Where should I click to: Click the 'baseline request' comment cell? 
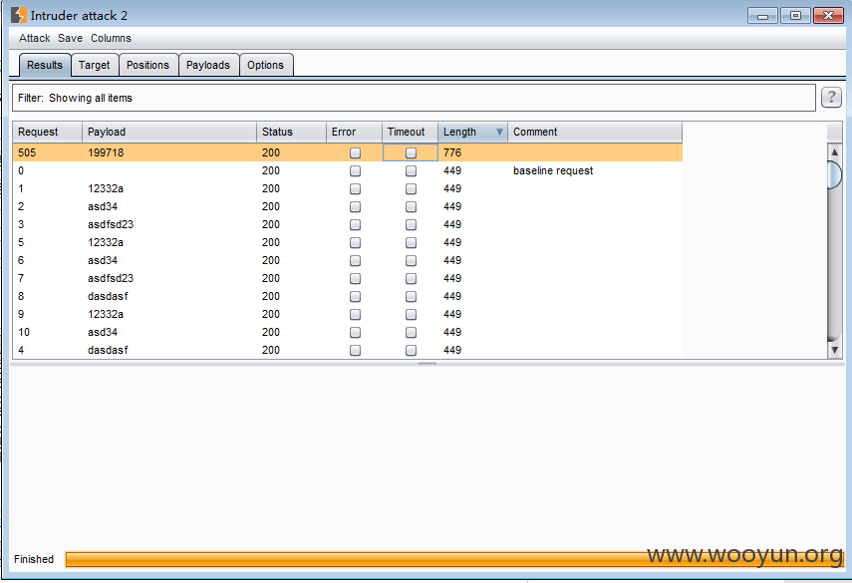(553, 170)
